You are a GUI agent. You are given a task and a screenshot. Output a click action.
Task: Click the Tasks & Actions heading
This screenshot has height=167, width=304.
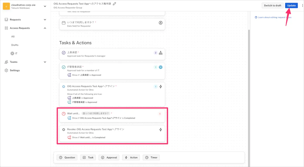(x=75, y=43)
